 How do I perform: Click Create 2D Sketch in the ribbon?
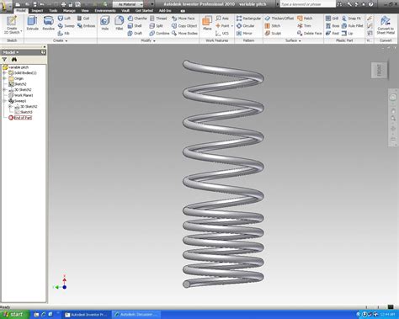12,25
